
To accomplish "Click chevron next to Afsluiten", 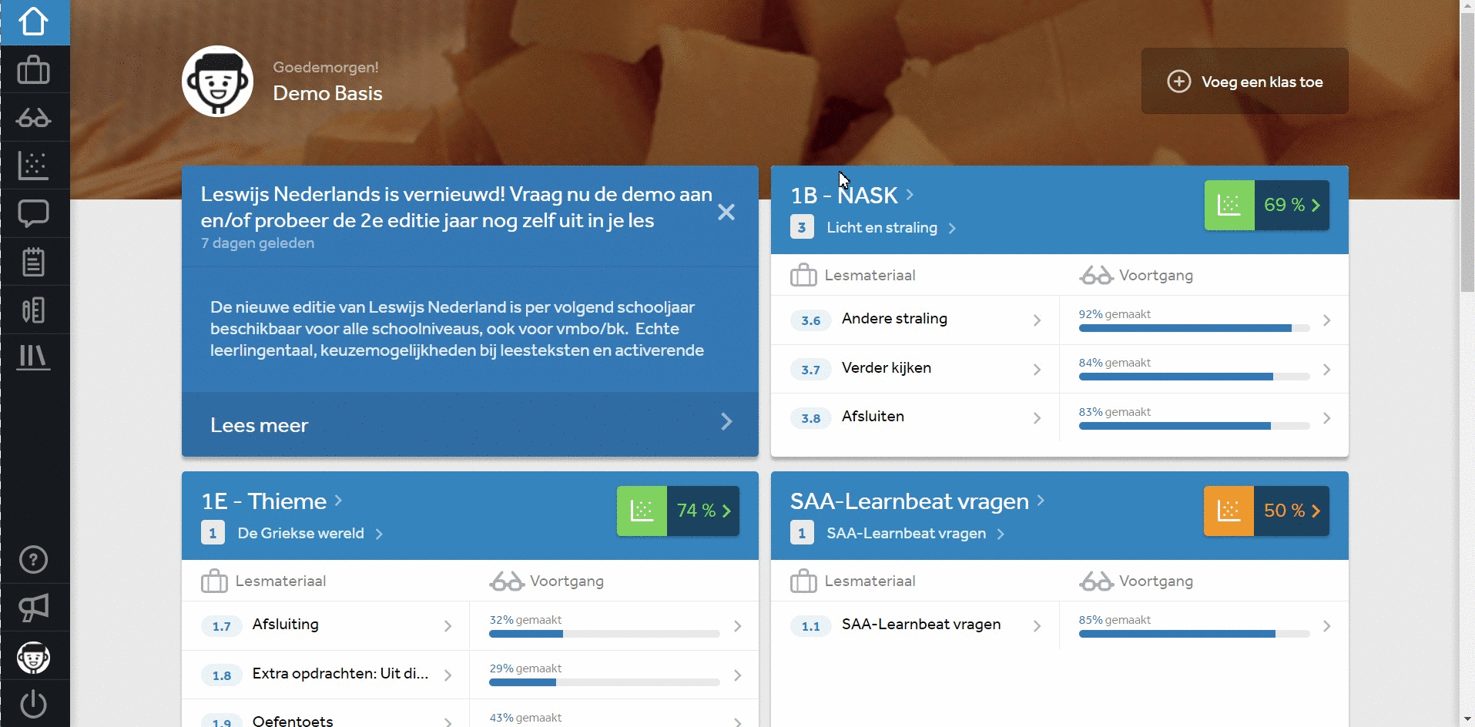I will click(x=1037, y=418).
